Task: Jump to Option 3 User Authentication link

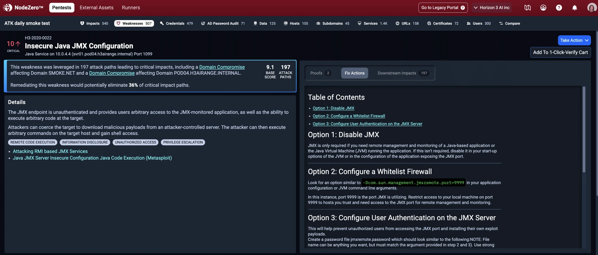Action: [367, 124]
